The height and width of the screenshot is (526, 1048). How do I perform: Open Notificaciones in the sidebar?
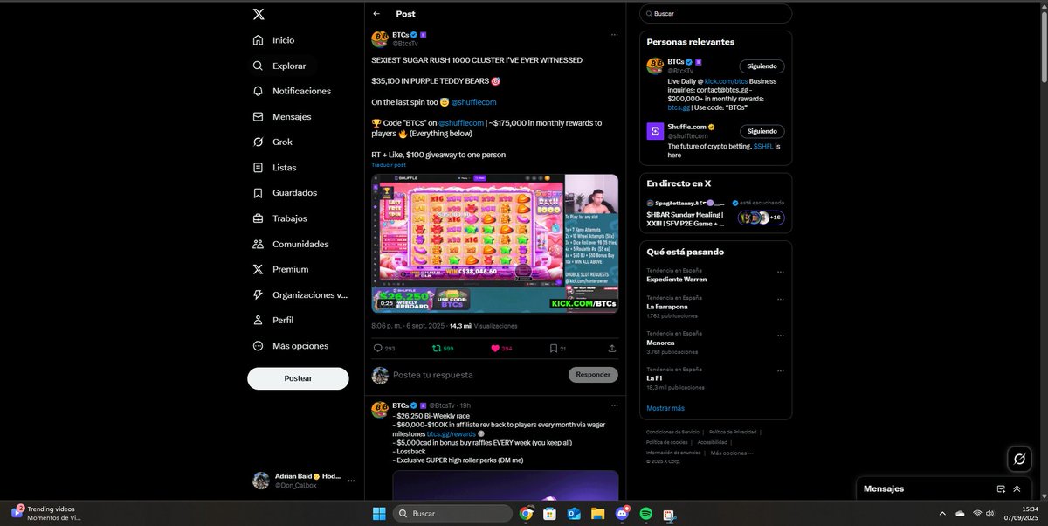pos(292,91)
